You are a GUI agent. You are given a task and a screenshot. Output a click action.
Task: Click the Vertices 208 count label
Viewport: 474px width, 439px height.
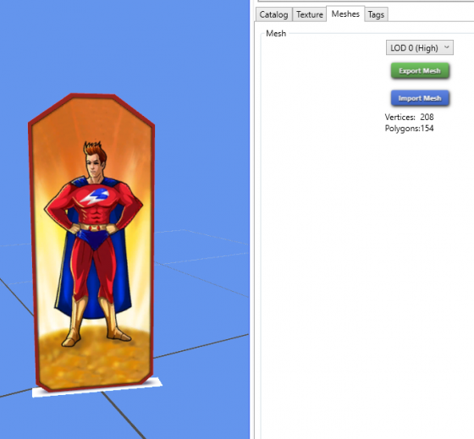(409, 117)
